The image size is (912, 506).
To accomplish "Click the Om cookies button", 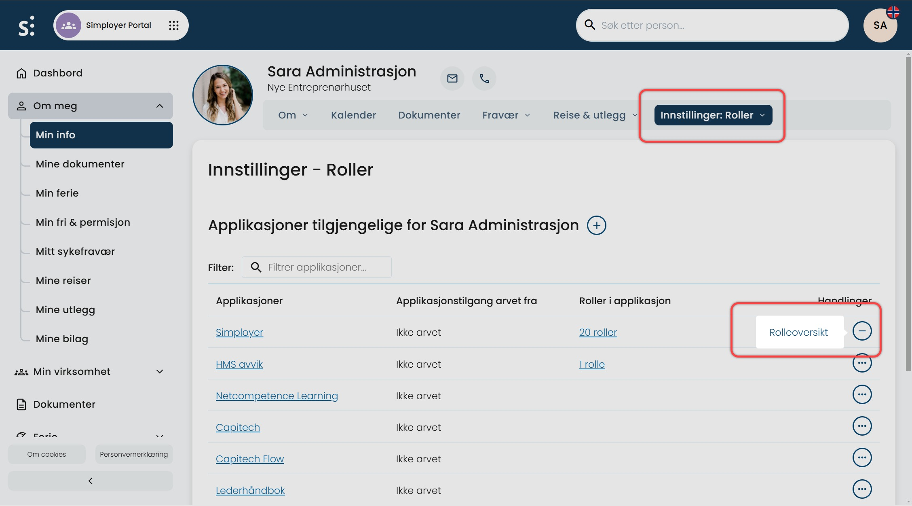I will pos(47,454).
